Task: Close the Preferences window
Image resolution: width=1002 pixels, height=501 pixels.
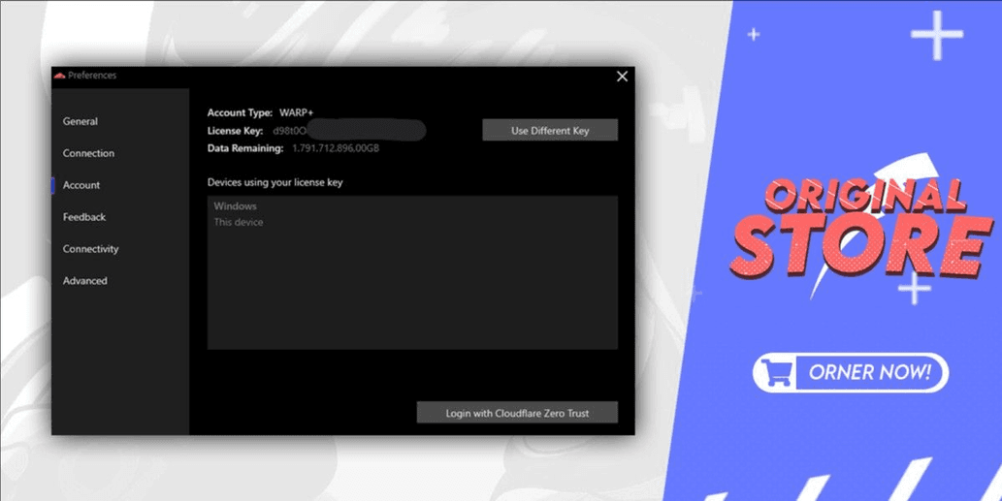Action: [x=622, y=77]
